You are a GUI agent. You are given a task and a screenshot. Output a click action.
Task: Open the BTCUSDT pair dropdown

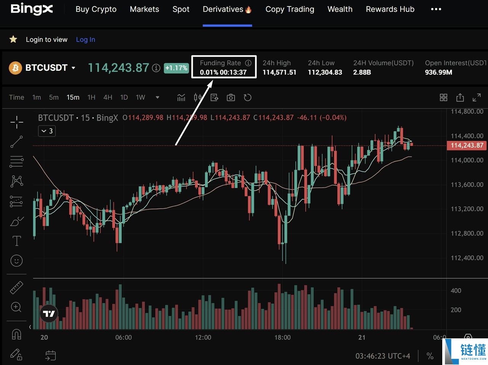[x=73, y=68]
